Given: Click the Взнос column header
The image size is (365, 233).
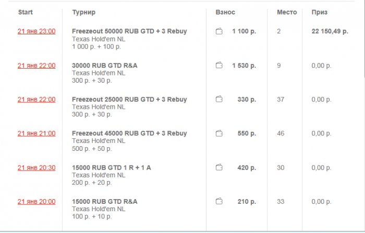Looking at the screenshot, I should point(225,11).
